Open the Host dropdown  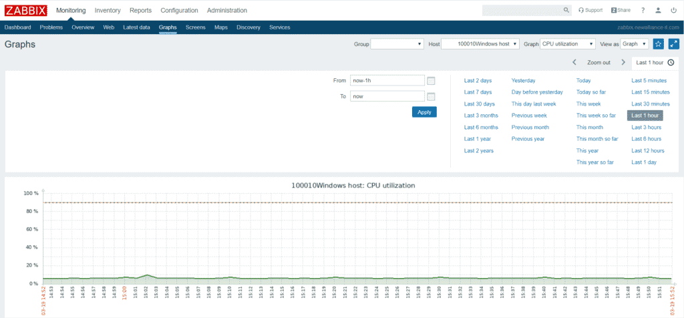(x=480, y=44)
